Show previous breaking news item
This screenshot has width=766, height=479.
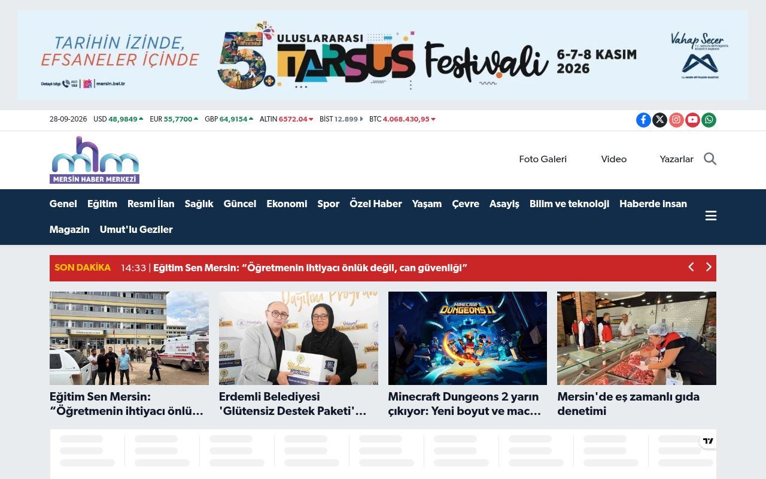coord(691,267)
